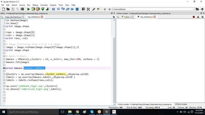The width and height of the screenshot is (205, 115).
Task: Undock the Python console pane
Action: 201,13
